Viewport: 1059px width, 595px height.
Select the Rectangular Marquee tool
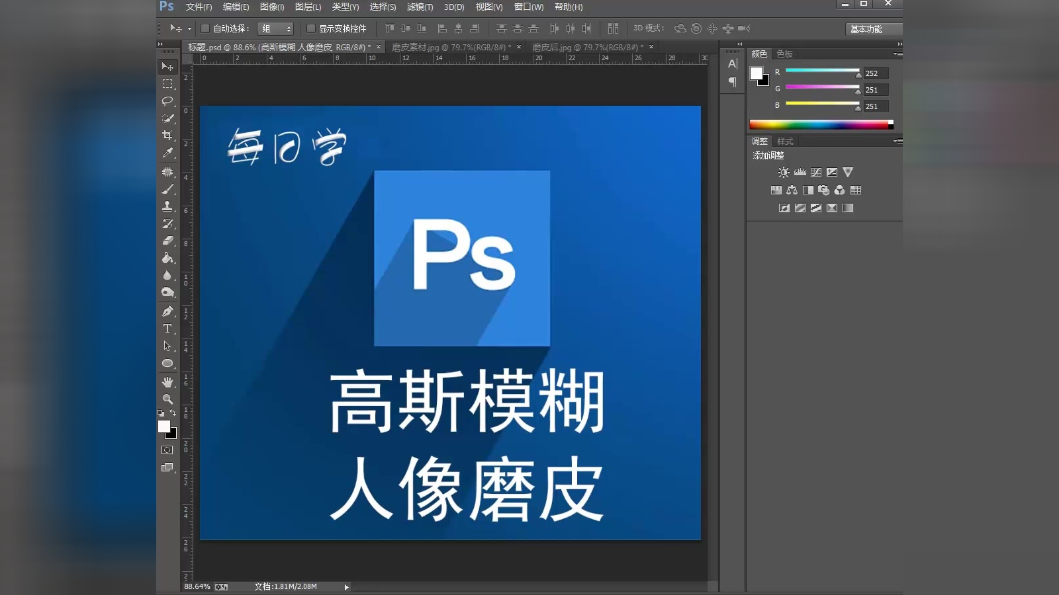pyautogui.click(x=167, y=84)
